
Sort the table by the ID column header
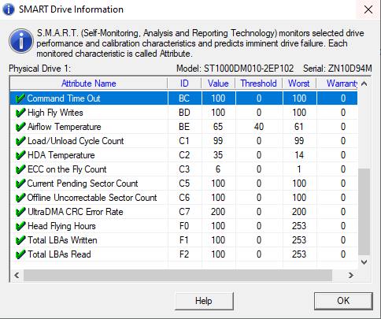click(x=184, y=83)
